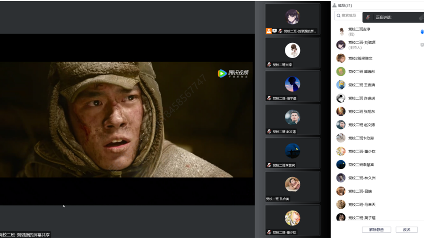Click the name 党校二班 赵文涛 in members list

pos(362,125)
